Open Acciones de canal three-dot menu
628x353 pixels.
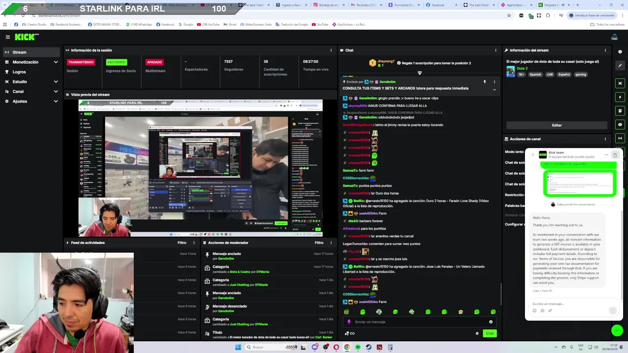tap(605, 139)
